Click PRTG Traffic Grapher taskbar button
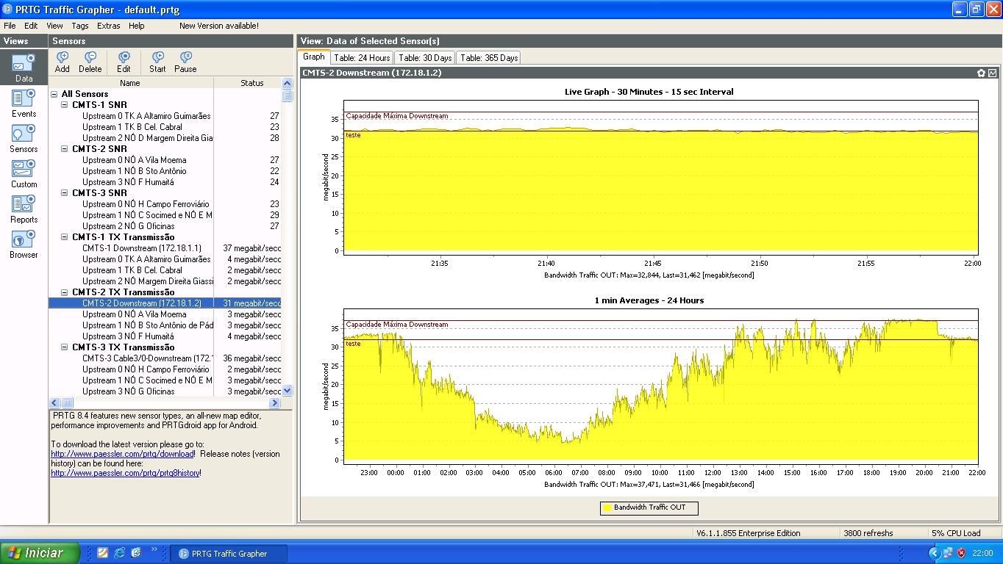 [x=228, y=554]
